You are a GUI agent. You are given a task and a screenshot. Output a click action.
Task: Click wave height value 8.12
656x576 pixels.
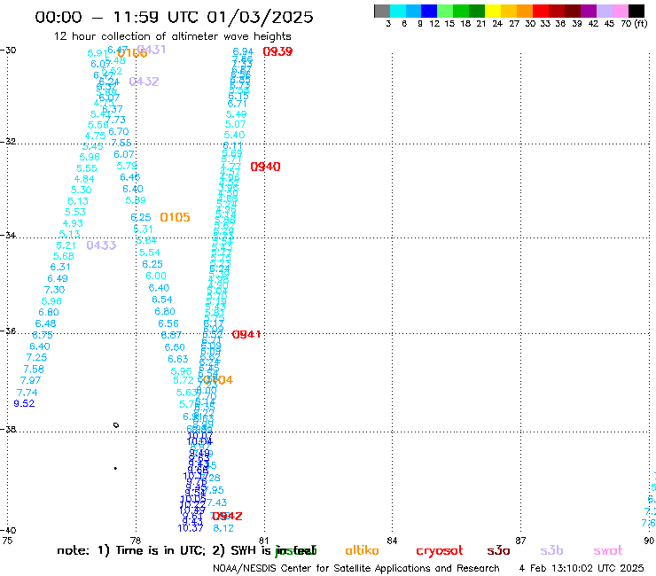coord(223,528)
